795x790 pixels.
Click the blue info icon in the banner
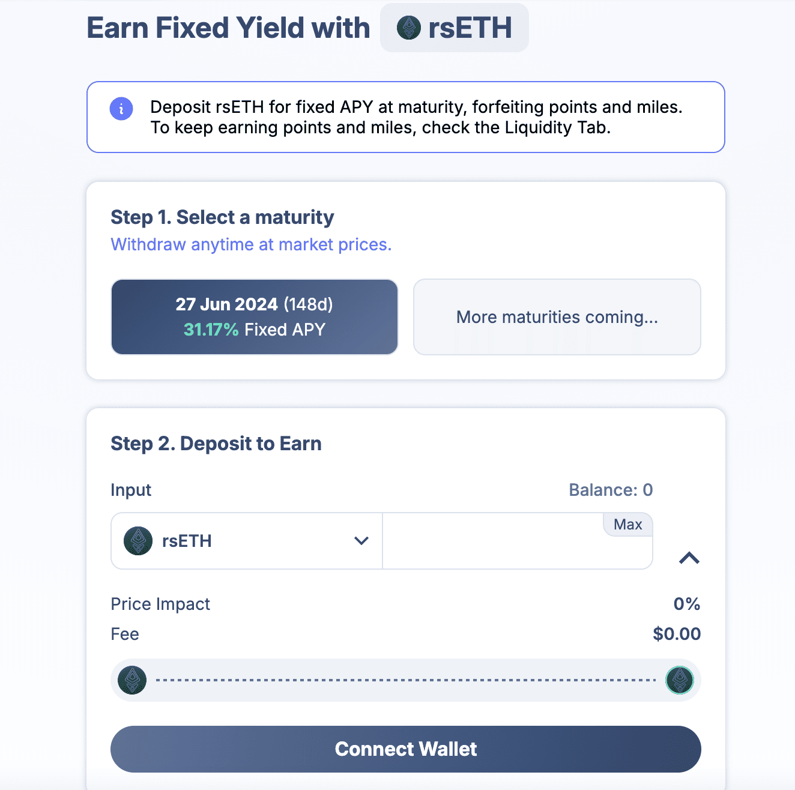tap(121, 109)
